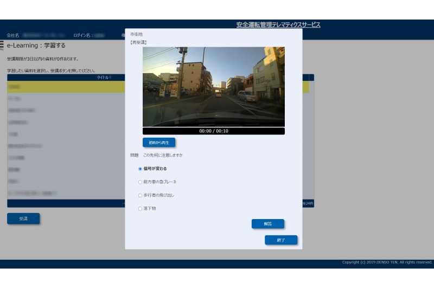Click the 【再受講】 label above the video
The height and width of the screenshot is (289, 434).
138,42
